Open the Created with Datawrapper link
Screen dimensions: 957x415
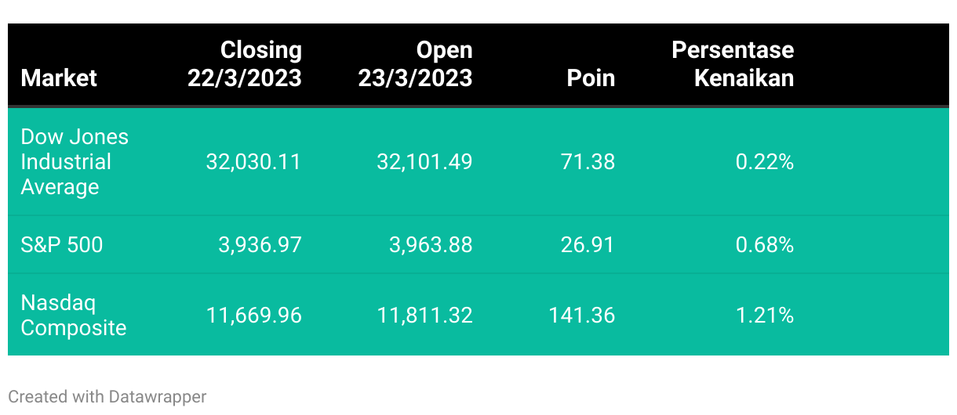point(107,397)
